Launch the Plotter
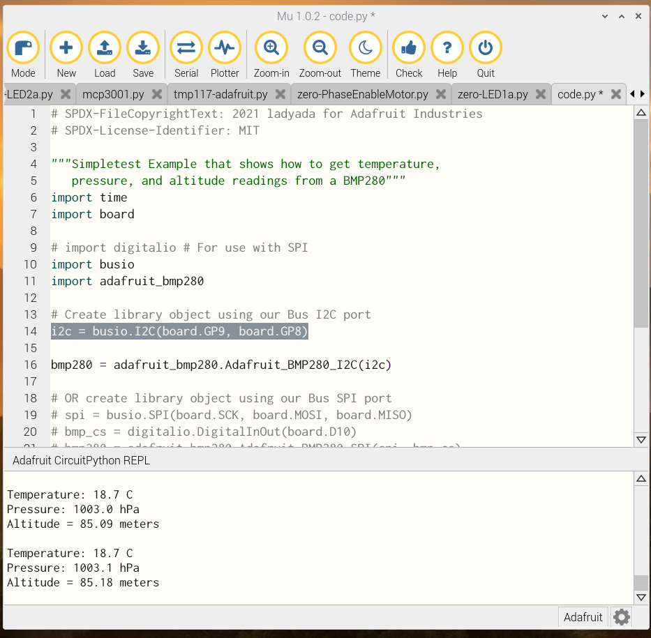The height and width of the screenshot is (638, 651). [x=225, y=47]
